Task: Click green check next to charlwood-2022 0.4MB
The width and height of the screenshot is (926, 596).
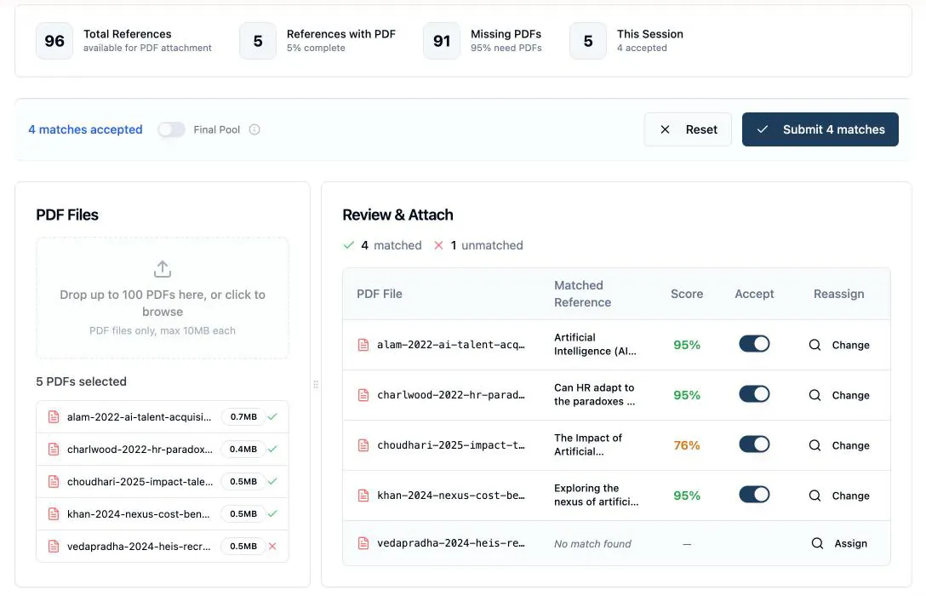Action: [272, 449]
